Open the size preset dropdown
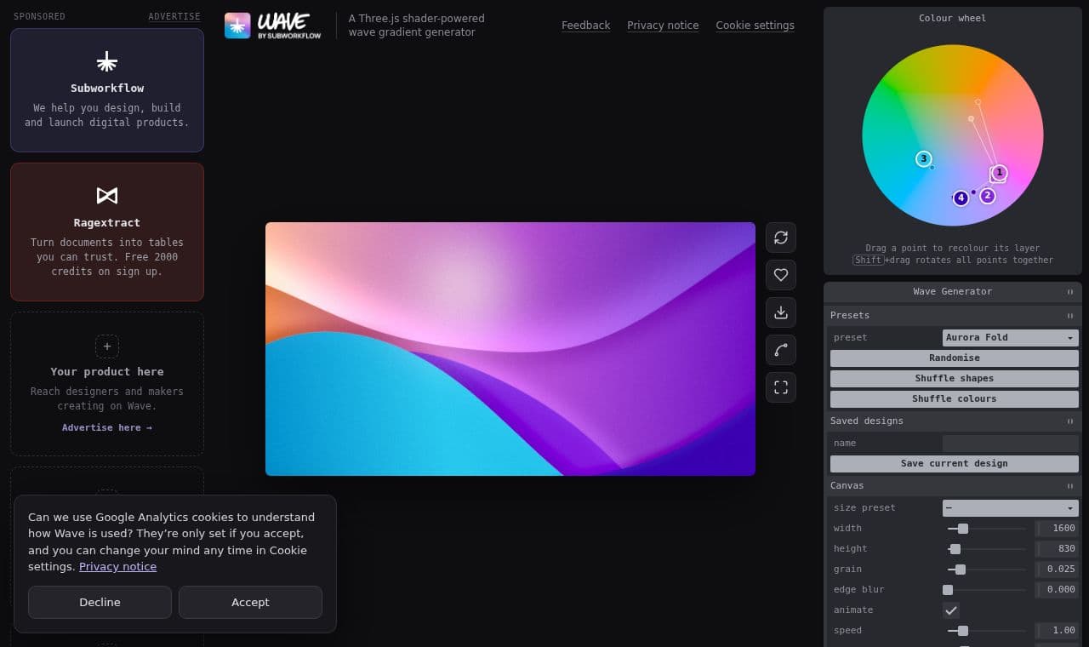Image resolution: width=1089 pixels, height=647 pixels. (1011, 508)
